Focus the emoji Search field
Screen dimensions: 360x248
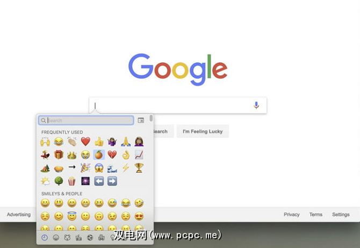tap(86, 120)
